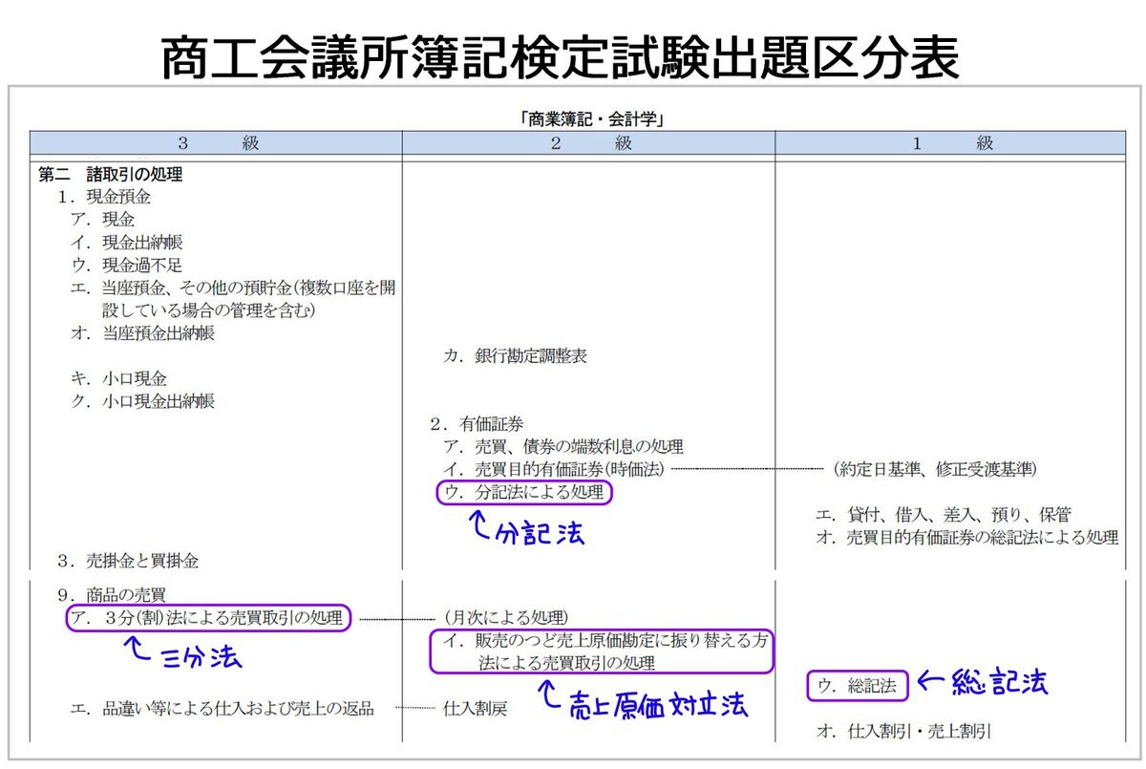Click the entry "エ.品違い等による仕入および売上の返品"

point(223,709)
